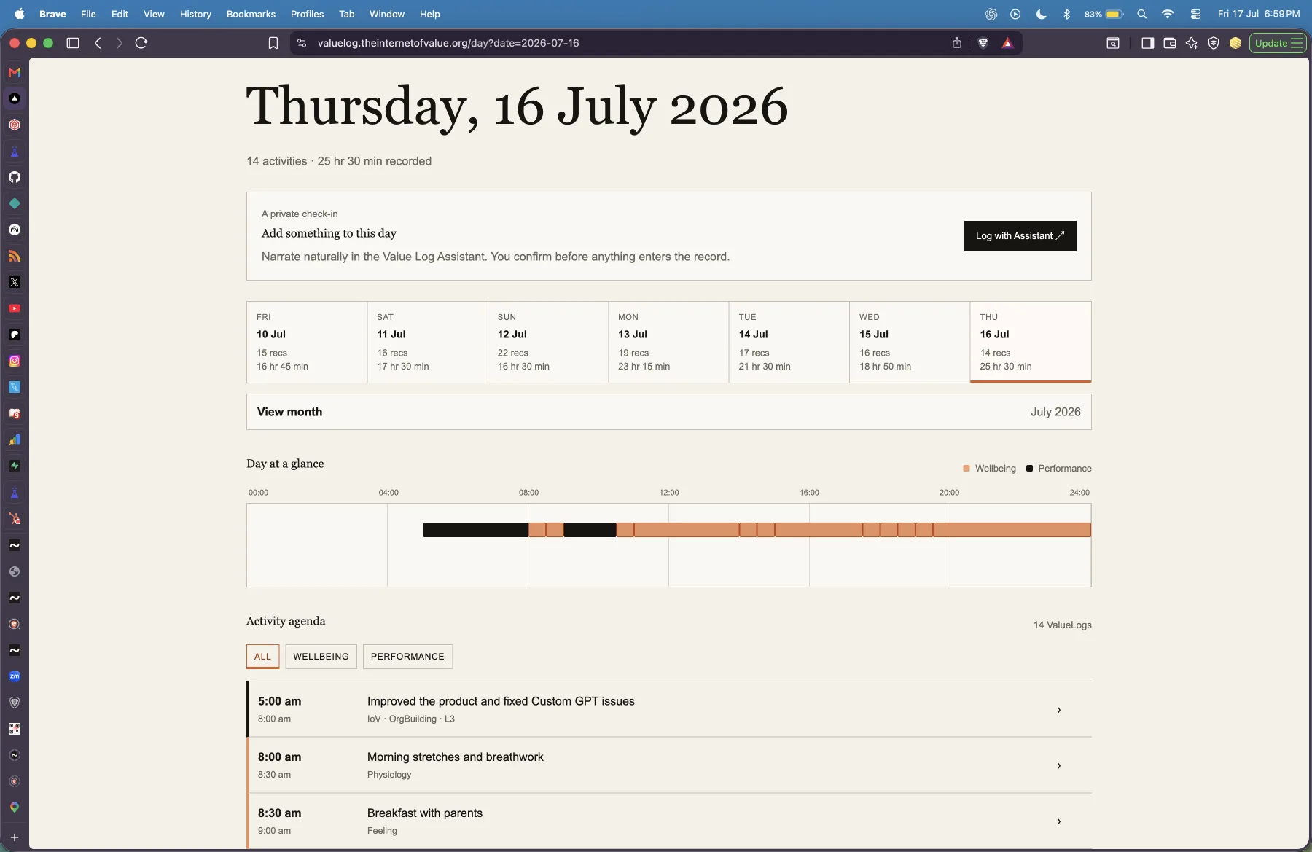Expand the 5:00 am product activity
1312x852 pixels.
coord(669,709)
